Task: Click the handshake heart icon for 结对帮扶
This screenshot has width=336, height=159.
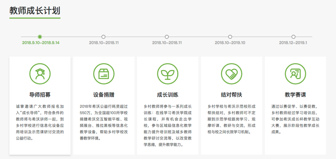Action: pos(232,73)
